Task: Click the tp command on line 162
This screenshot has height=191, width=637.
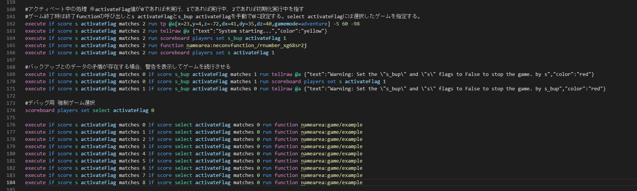Action: [163, 24]
